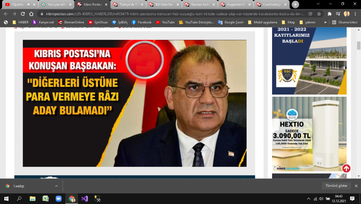Screen dimensions: 361x204
Task: Open Visual Studio from the taskbar
Action: click(x=85, y=199)
